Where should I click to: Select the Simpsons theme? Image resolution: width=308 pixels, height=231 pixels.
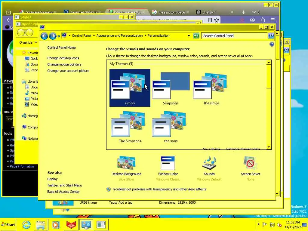tap(171, 88)
